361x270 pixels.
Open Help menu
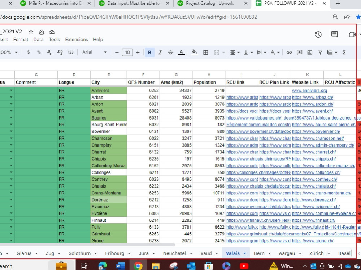[98, 40]
